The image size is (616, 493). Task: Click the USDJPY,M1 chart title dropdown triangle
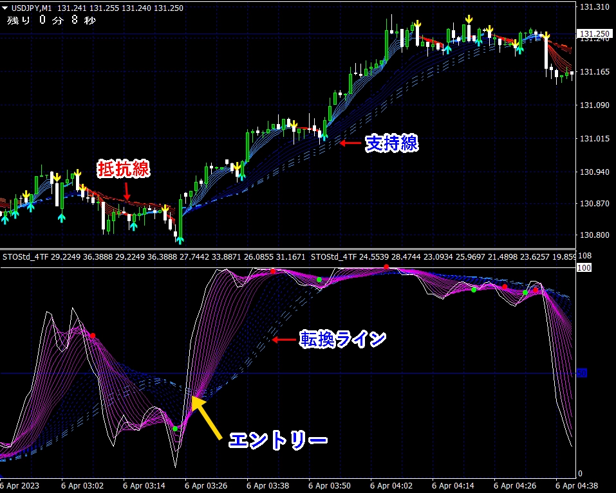coord(5,8)
